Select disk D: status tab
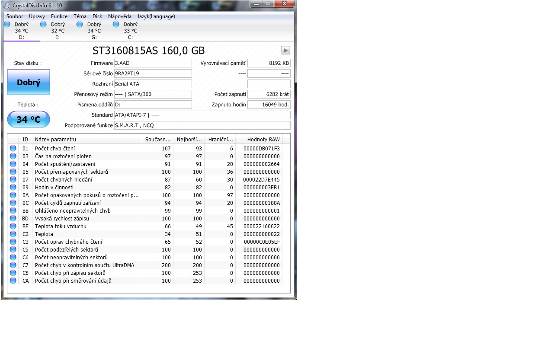This screenshot has width=551, height=357. click(x=21, y=31)
